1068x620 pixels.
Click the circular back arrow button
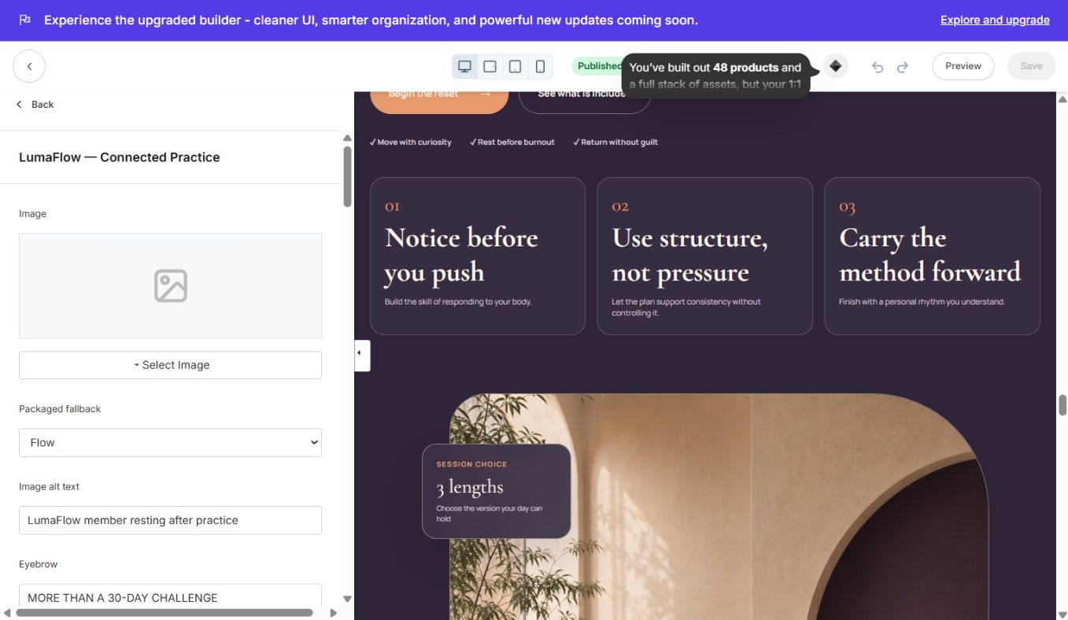coord(29,66)
